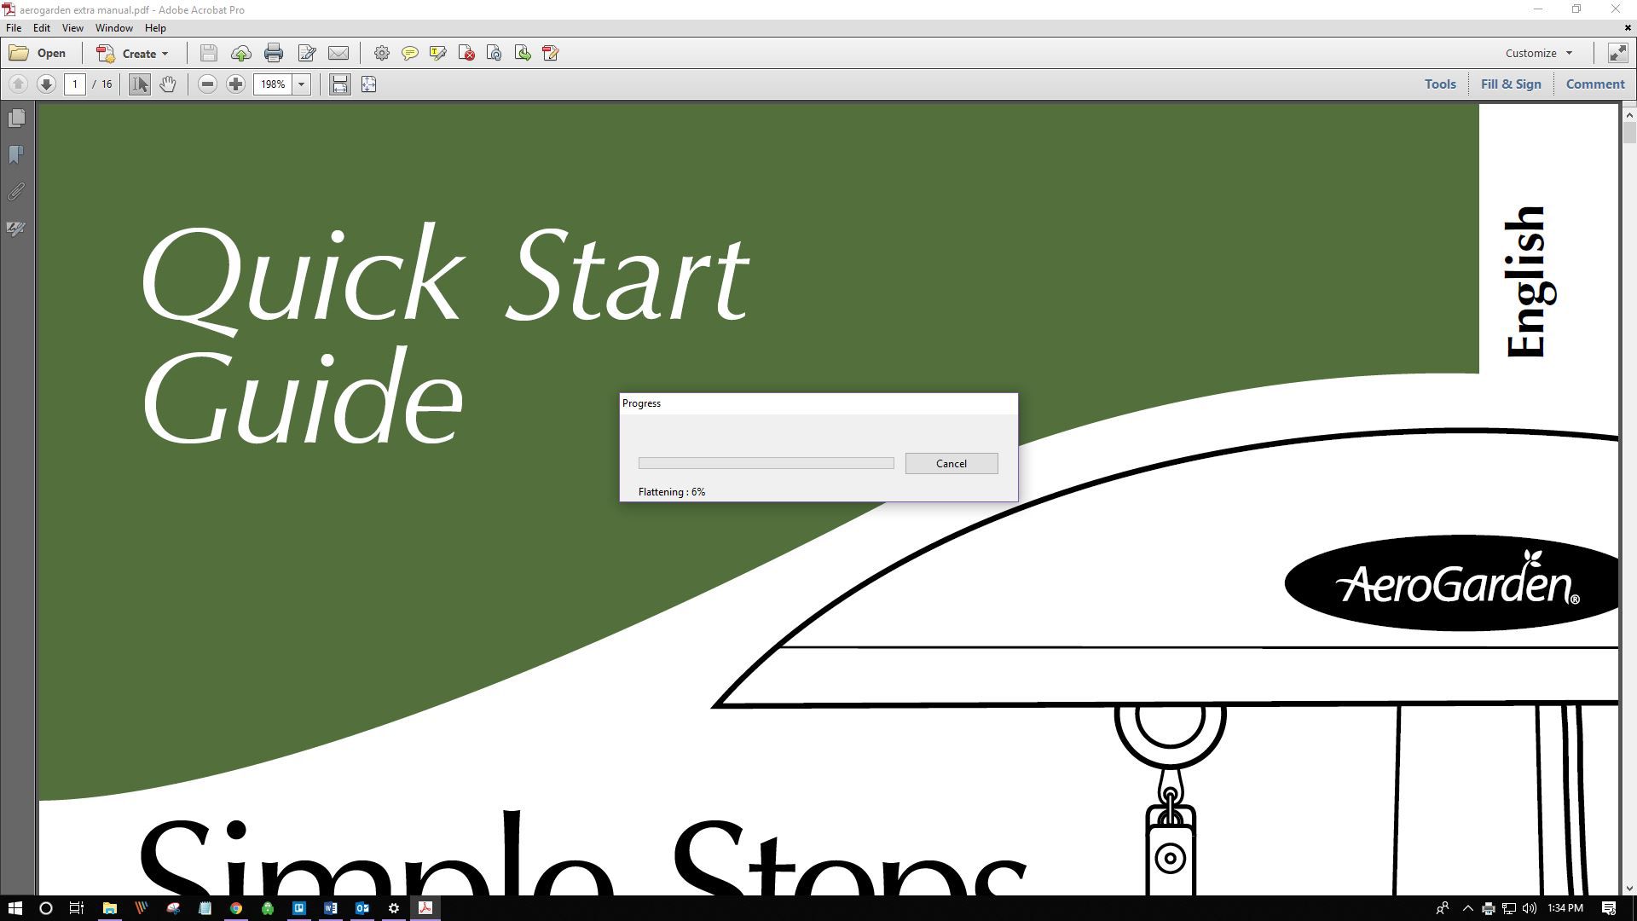Open the File menu
Image resolution: width=1637 pixels, height=921 pixels.
[x=14, y=28]
